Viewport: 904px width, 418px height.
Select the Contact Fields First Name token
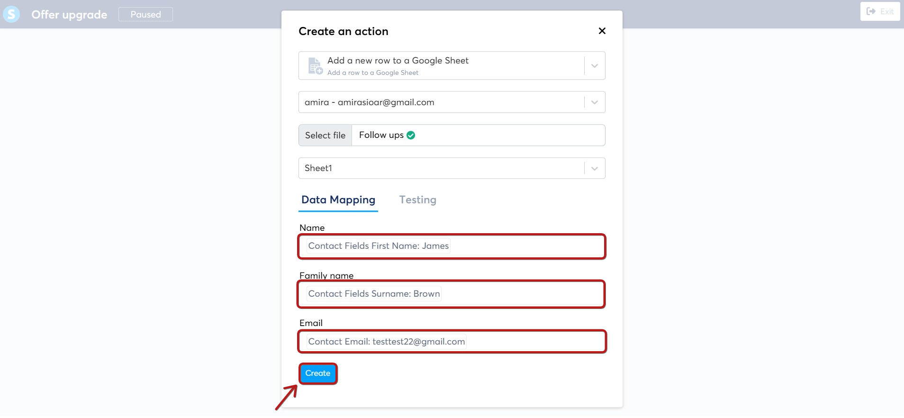pyautogui.click(x=379, y=246)
